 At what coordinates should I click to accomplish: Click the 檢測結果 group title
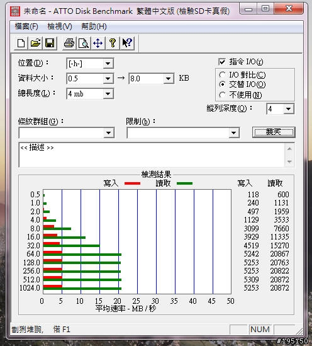click(x=156, y=175)
